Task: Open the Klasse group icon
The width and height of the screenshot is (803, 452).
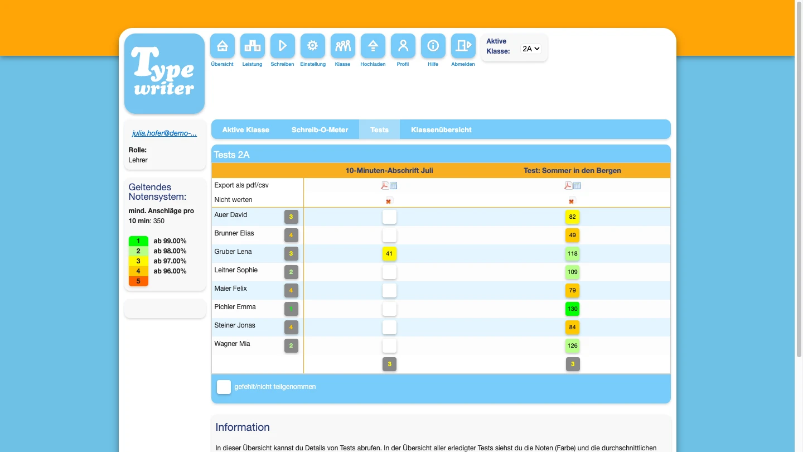Action: [343, 46]
